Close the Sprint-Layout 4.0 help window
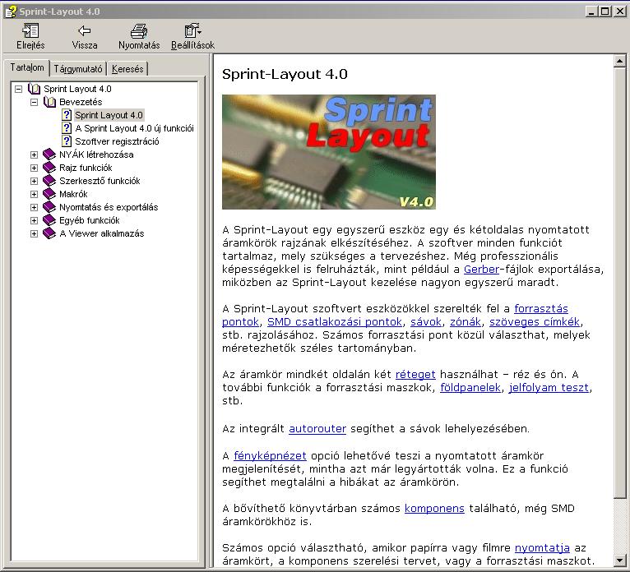The image size is (630, 572). 620,12
